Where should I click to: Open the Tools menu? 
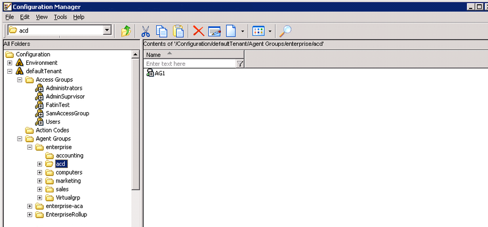pyautogui.click(x=60, y=17)
